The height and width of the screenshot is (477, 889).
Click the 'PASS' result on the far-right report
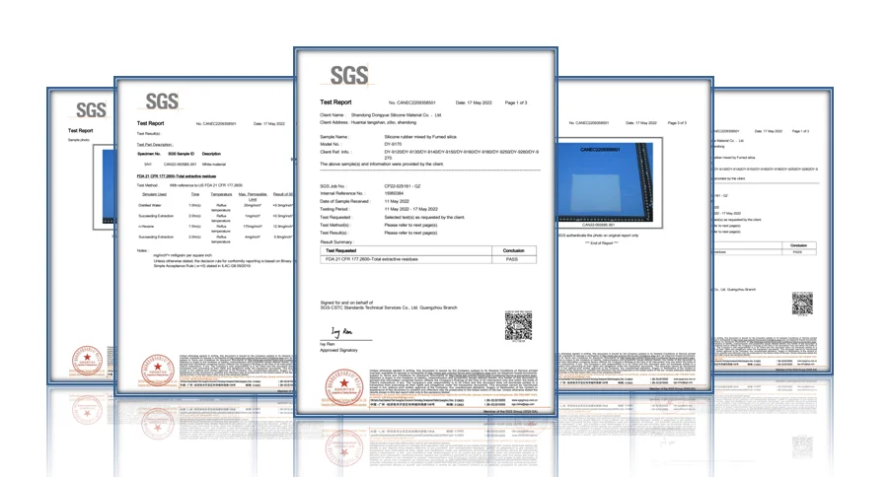pyautogui.click(x=797, y=251)
